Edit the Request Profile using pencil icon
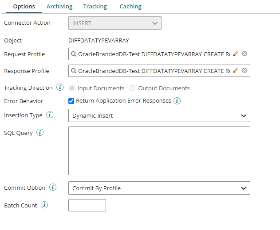Image resolution: width=280 pixels, height=230 pixels. pos(236,54)
